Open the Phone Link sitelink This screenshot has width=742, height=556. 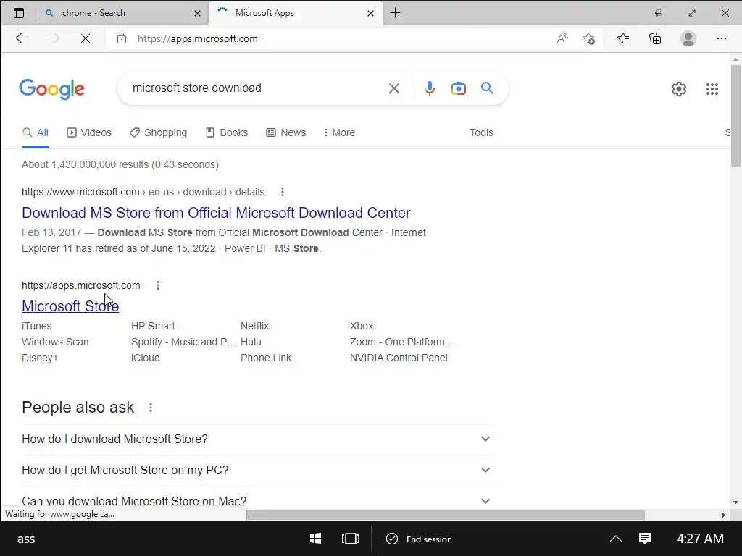pos(266,358)
